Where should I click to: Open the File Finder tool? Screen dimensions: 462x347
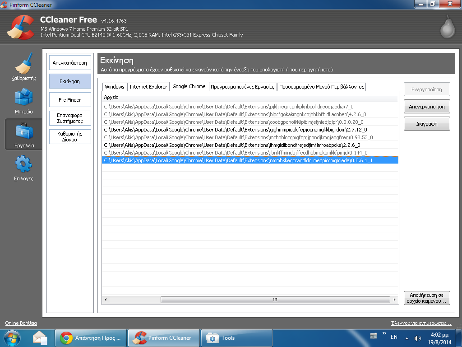tap(70, 100)
